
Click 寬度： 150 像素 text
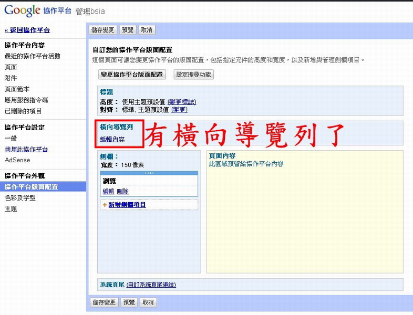[x=122, y=165]
